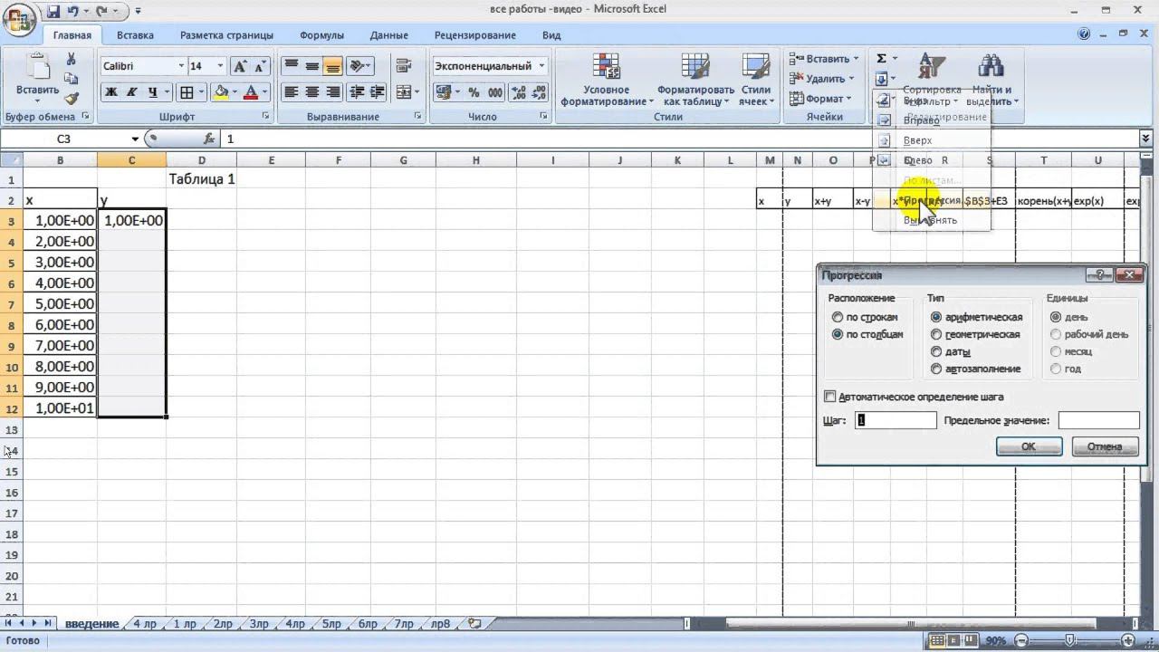1159x652 pixels.
Task: Click the large Вставить paste icon
Action: [37, 68]
